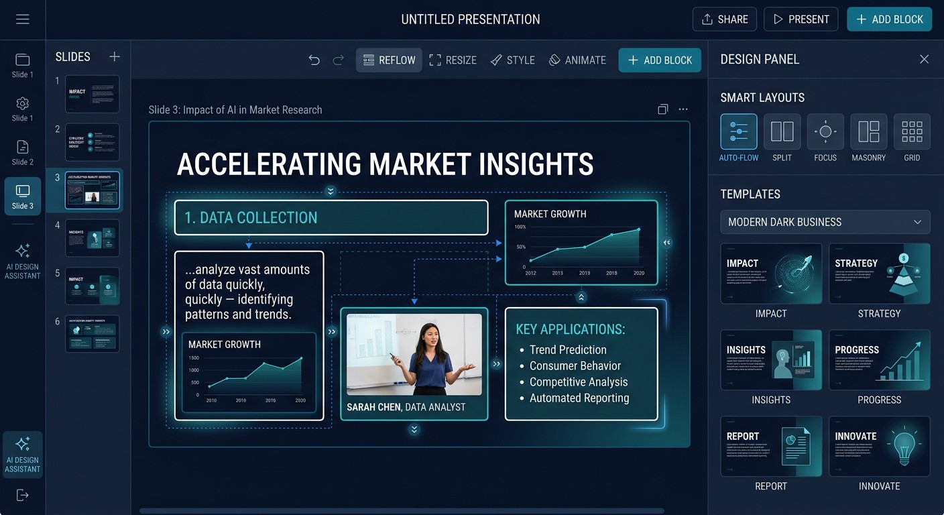
Task: Select slide 3 thumbnail in Slides panel
Action: pyautogui.click(x=93, y=190)
